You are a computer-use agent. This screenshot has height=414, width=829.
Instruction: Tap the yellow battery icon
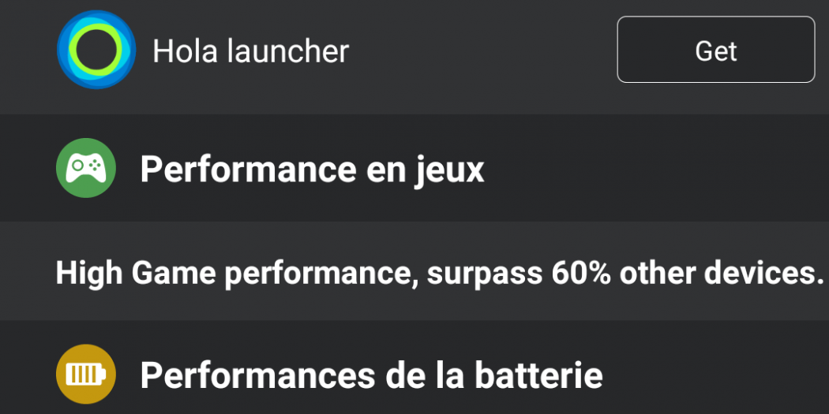click(86, 375)
